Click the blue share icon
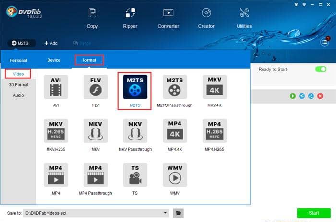The image size is (336, 222). pos(302,96)
